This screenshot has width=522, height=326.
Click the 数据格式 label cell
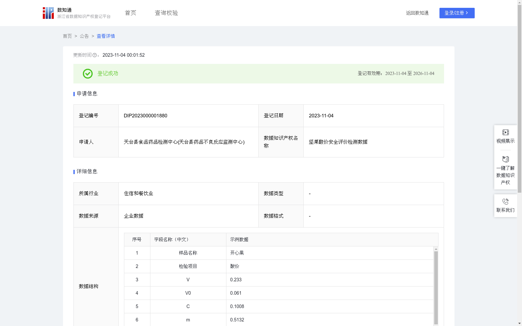pos(281,216)
